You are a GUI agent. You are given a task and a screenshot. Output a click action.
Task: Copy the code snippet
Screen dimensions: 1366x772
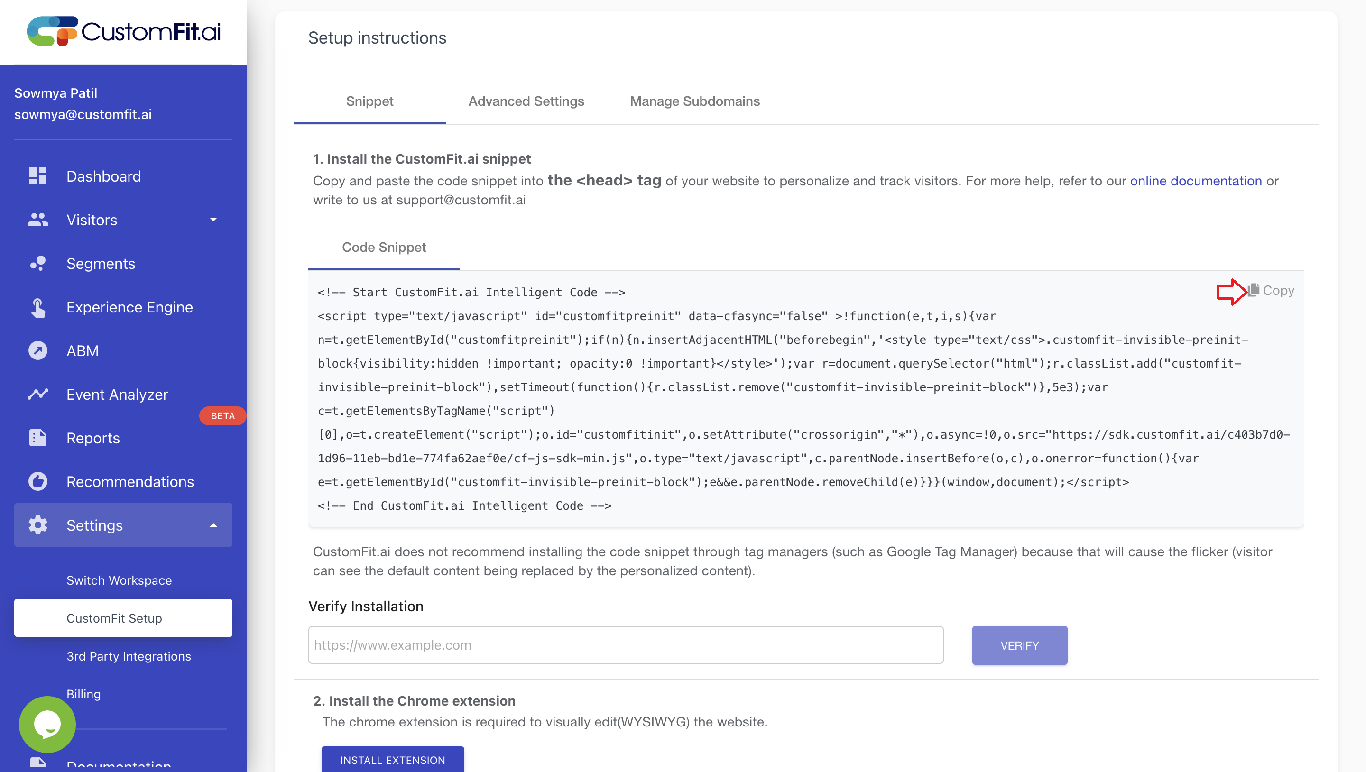(x=1271, y=291)
